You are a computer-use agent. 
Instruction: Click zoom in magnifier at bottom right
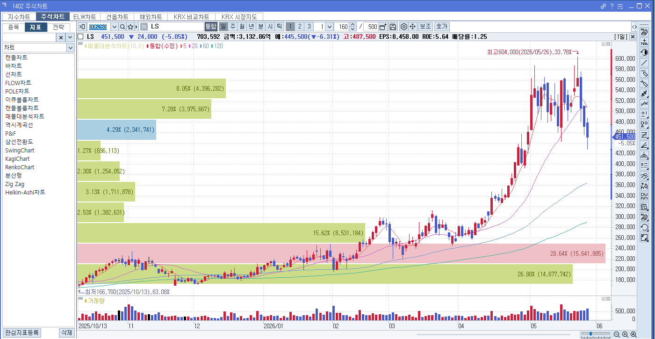coord(625,334)
